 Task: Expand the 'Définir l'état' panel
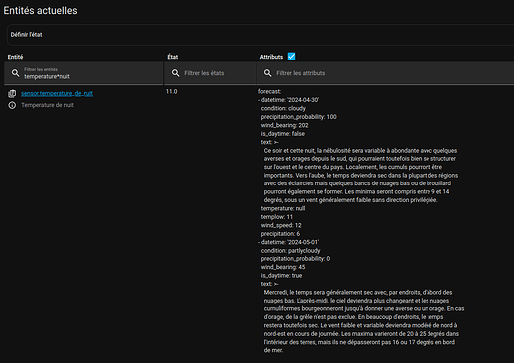(x=260, y=35)
